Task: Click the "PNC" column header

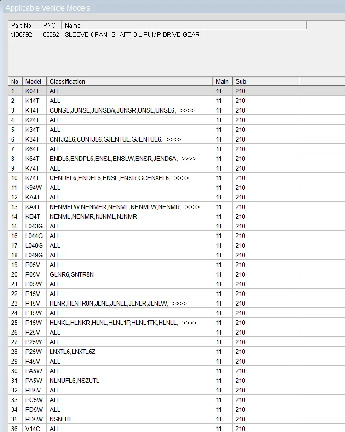Action: coord(49,25)
